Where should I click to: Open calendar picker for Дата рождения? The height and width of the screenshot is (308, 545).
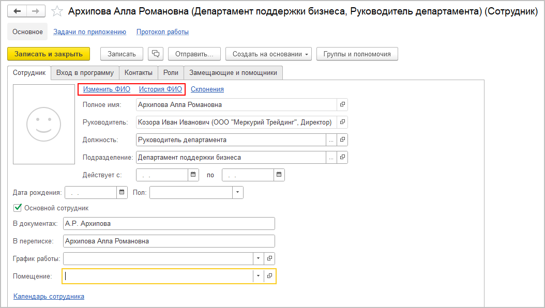point(123,192)
